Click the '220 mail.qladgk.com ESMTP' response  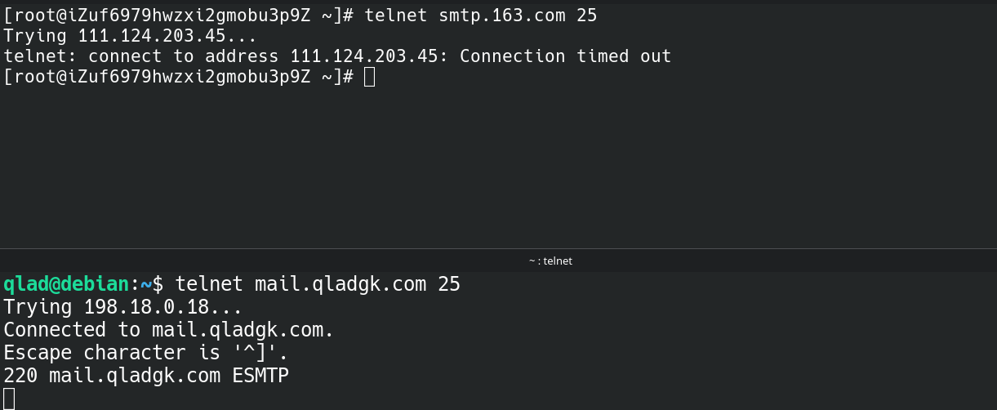click(146, 376)
